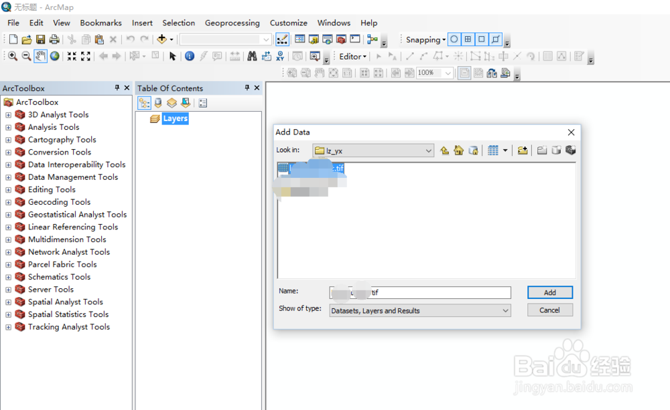The image size is (670, 410).
Task: Click Cancel in Add Data dialog
Action: click(550, 310)
